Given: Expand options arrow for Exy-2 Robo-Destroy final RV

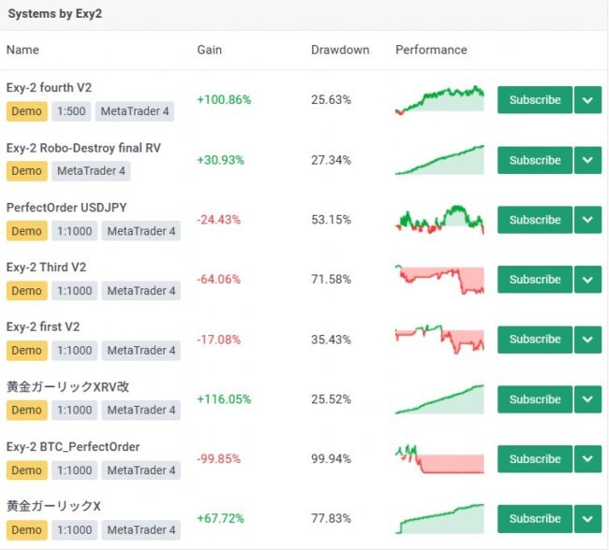Looking at the screenshot, I should pos(587,160).
